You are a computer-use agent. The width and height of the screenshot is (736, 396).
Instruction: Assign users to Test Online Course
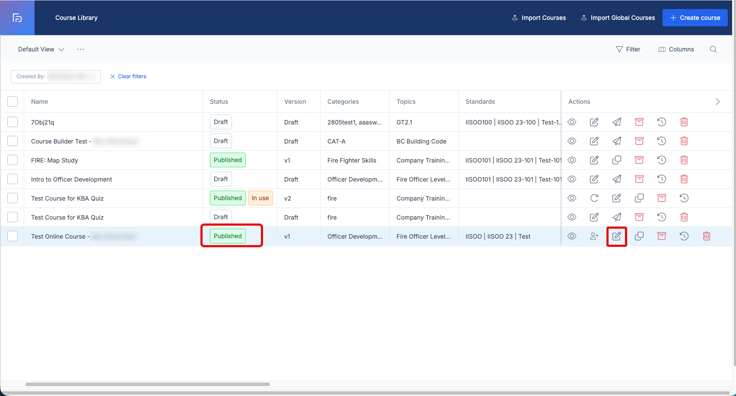pos(594,236)
